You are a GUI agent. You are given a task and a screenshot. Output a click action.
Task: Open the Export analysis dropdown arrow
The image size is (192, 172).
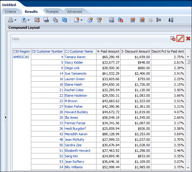click(x=28, y=20)
